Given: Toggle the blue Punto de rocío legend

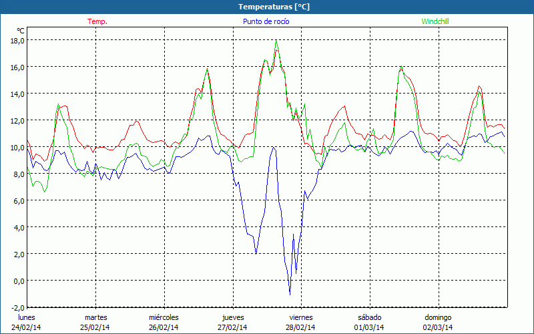Looking at the screenshot, I should 266,21.
